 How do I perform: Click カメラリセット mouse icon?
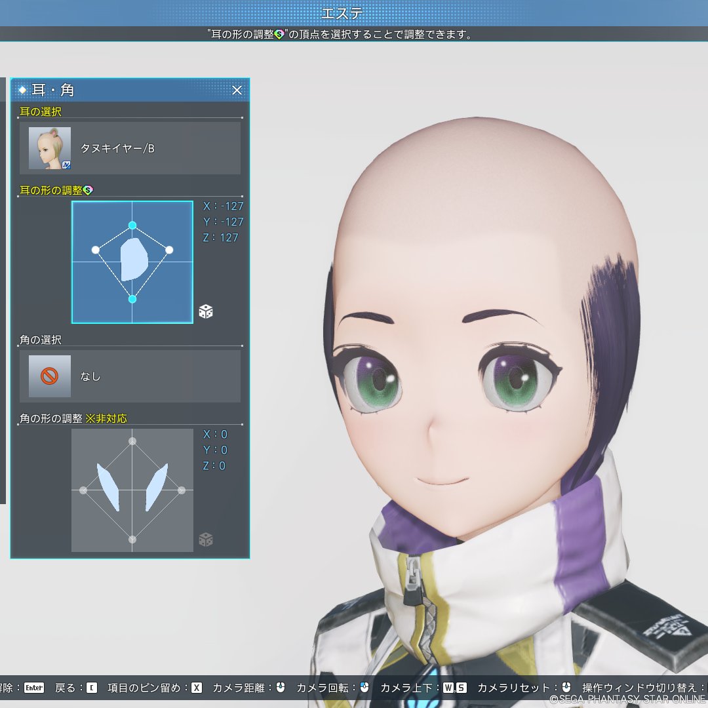coord(566,687)
